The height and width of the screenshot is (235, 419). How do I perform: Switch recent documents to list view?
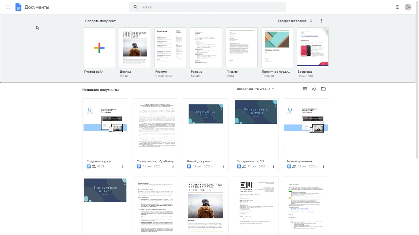pos(305,89)
